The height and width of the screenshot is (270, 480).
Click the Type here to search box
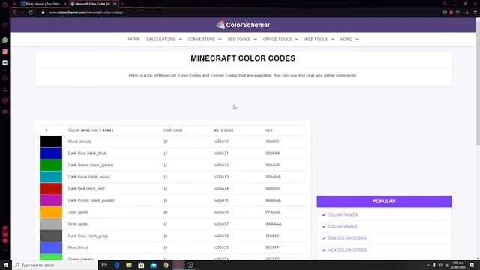click(x=55, y=265)
